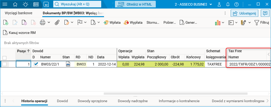
Task: Click the colored bar chart icon
Action: 218,22
